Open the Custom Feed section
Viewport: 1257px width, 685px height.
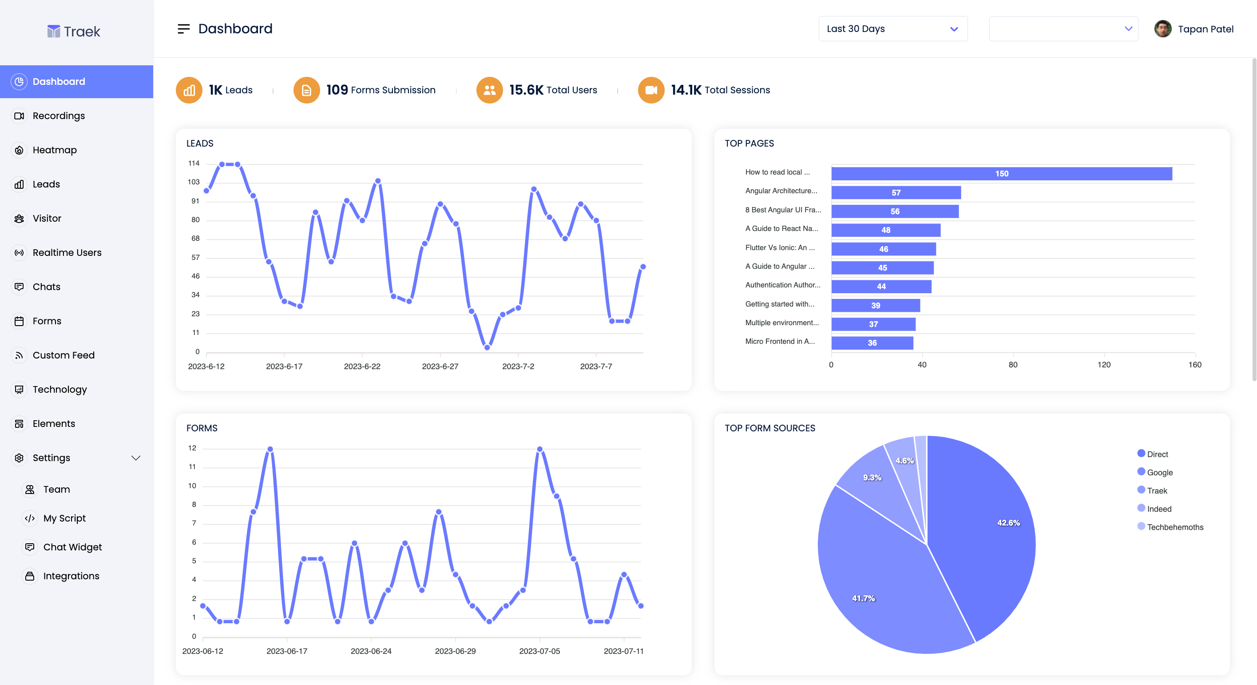point(19,355)
